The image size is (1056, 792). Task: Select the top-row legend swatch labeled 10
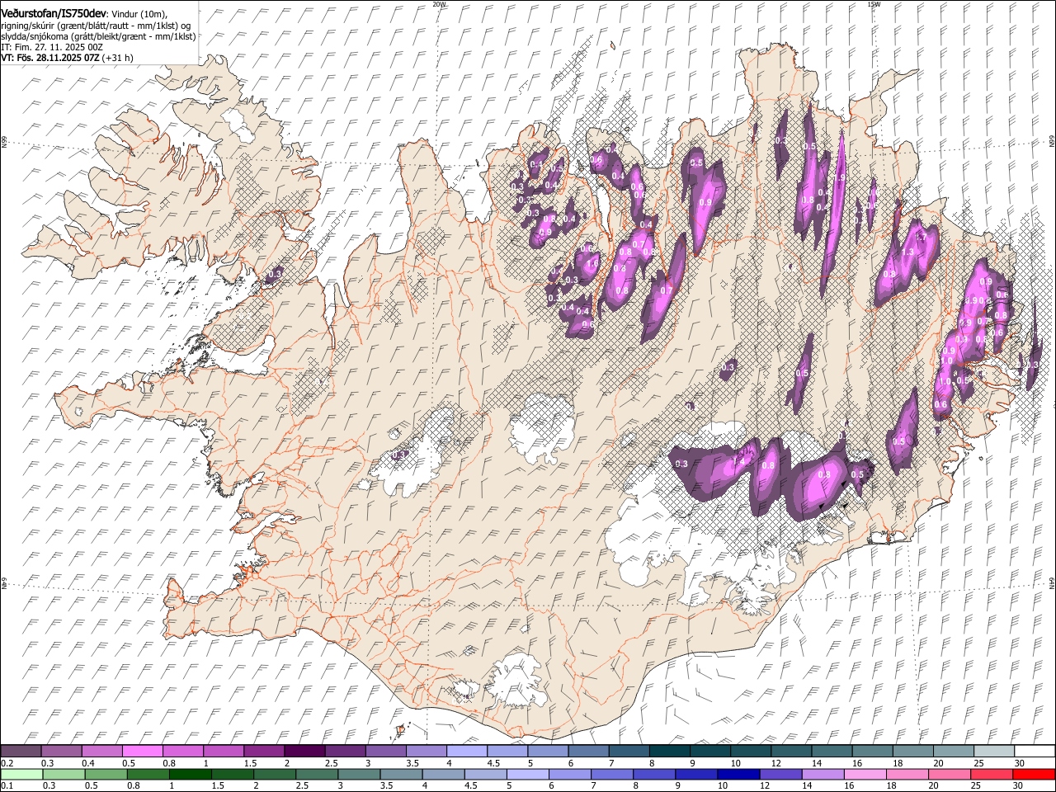click(751, 752)
